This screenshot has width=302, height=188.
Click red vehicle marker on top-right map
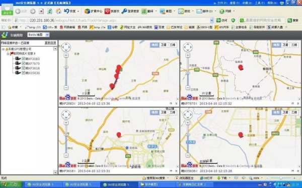click(241, 67)
